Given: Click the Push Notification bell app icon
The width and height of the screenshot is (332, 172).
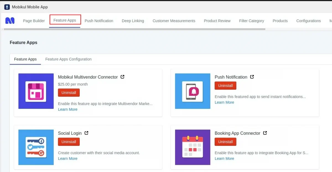Looking at the screenshot, I should click(192, 91).
